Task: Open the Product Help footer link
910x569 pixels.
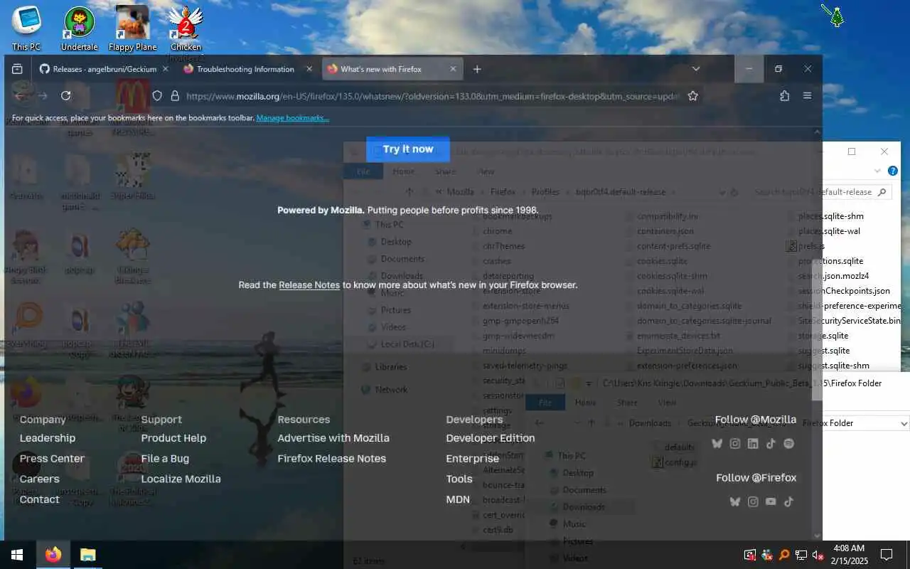Action: click(x=173, y=438)
